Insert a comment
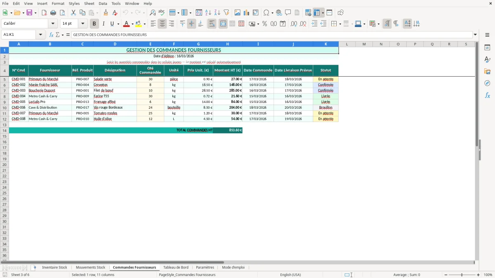This screenshot has height=278, width=495. (288, 13)
